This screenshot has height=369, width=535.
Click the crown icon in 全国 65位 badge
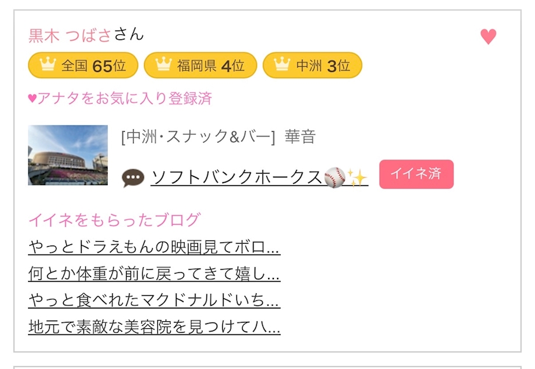(x=48, y=65)
